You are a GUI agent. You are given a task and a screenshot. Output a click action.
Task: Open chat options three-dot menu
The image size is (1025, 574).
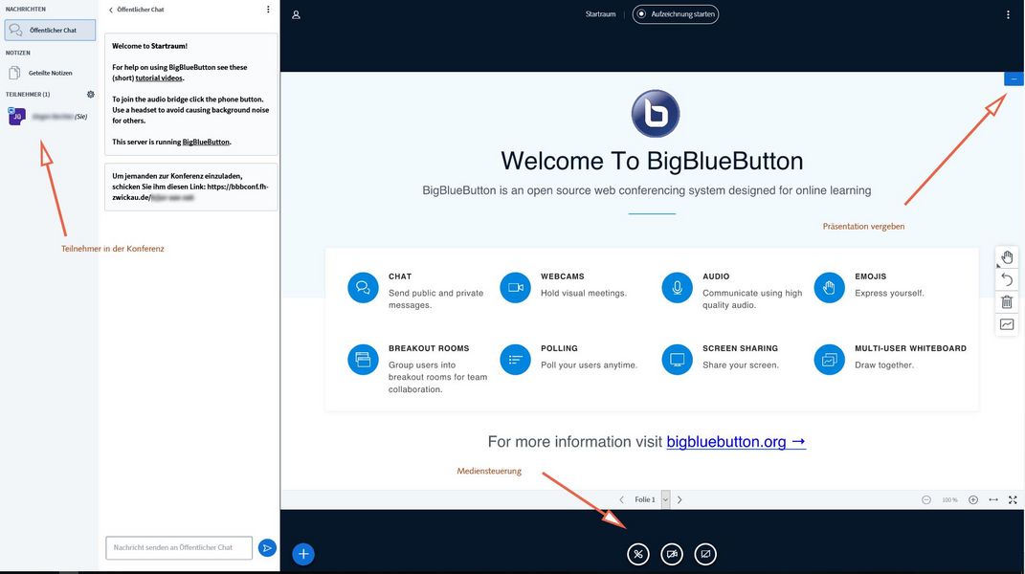tap(268, 10)
